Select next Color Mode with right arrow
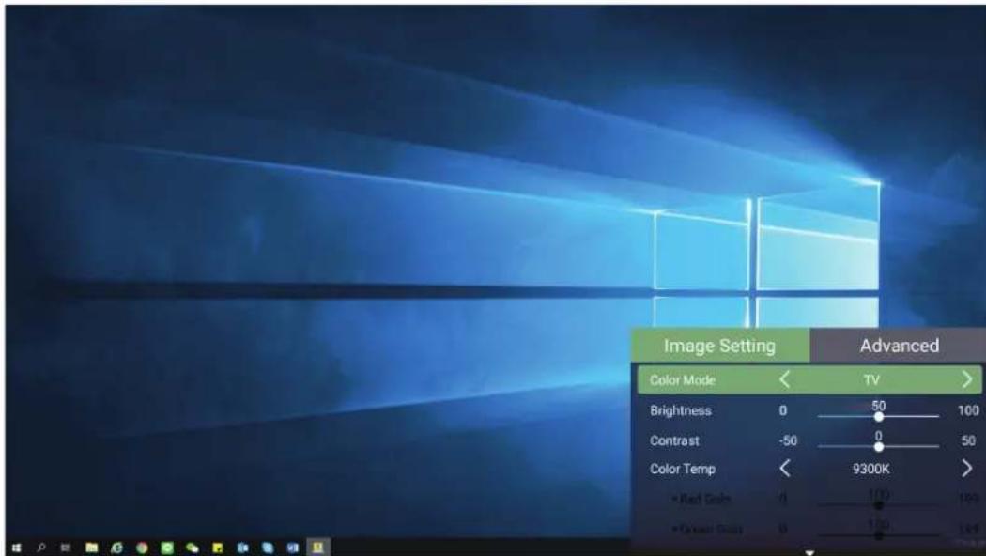986x556 pixels. 967,379
